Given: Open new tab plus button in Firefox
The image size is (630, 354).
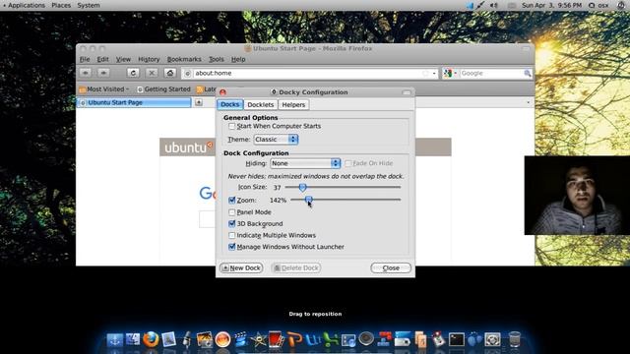Looking at the screenshot, I should tap(199, 102).
